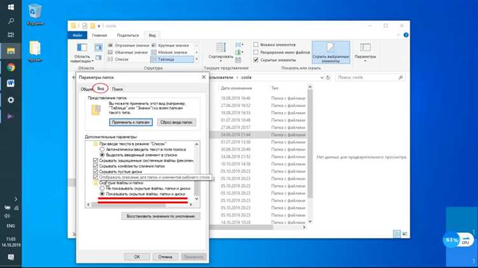
Task: Uncheck Скрывать пустые диски
Action: pos(96,171)
